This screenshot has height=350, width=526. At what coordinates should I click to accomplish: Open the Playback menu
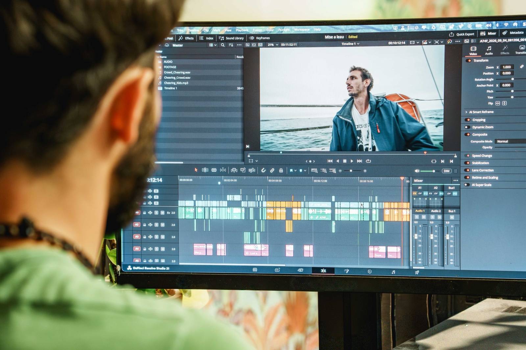pos(242,30)
